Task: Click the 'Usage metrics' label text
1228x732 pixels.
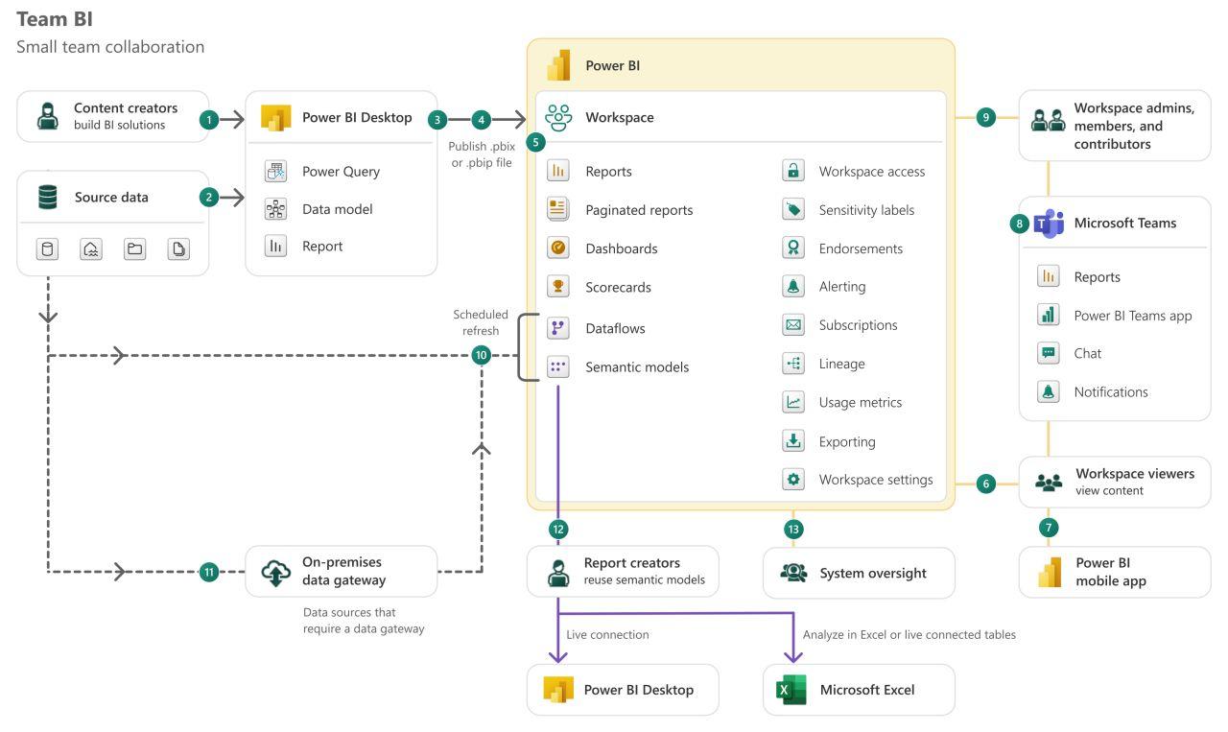Action: [860, 403]
